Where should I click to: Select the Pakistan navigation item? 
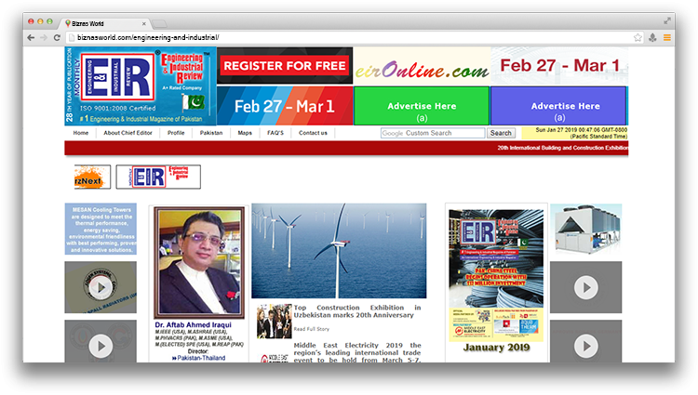click(x=211, y=133)
